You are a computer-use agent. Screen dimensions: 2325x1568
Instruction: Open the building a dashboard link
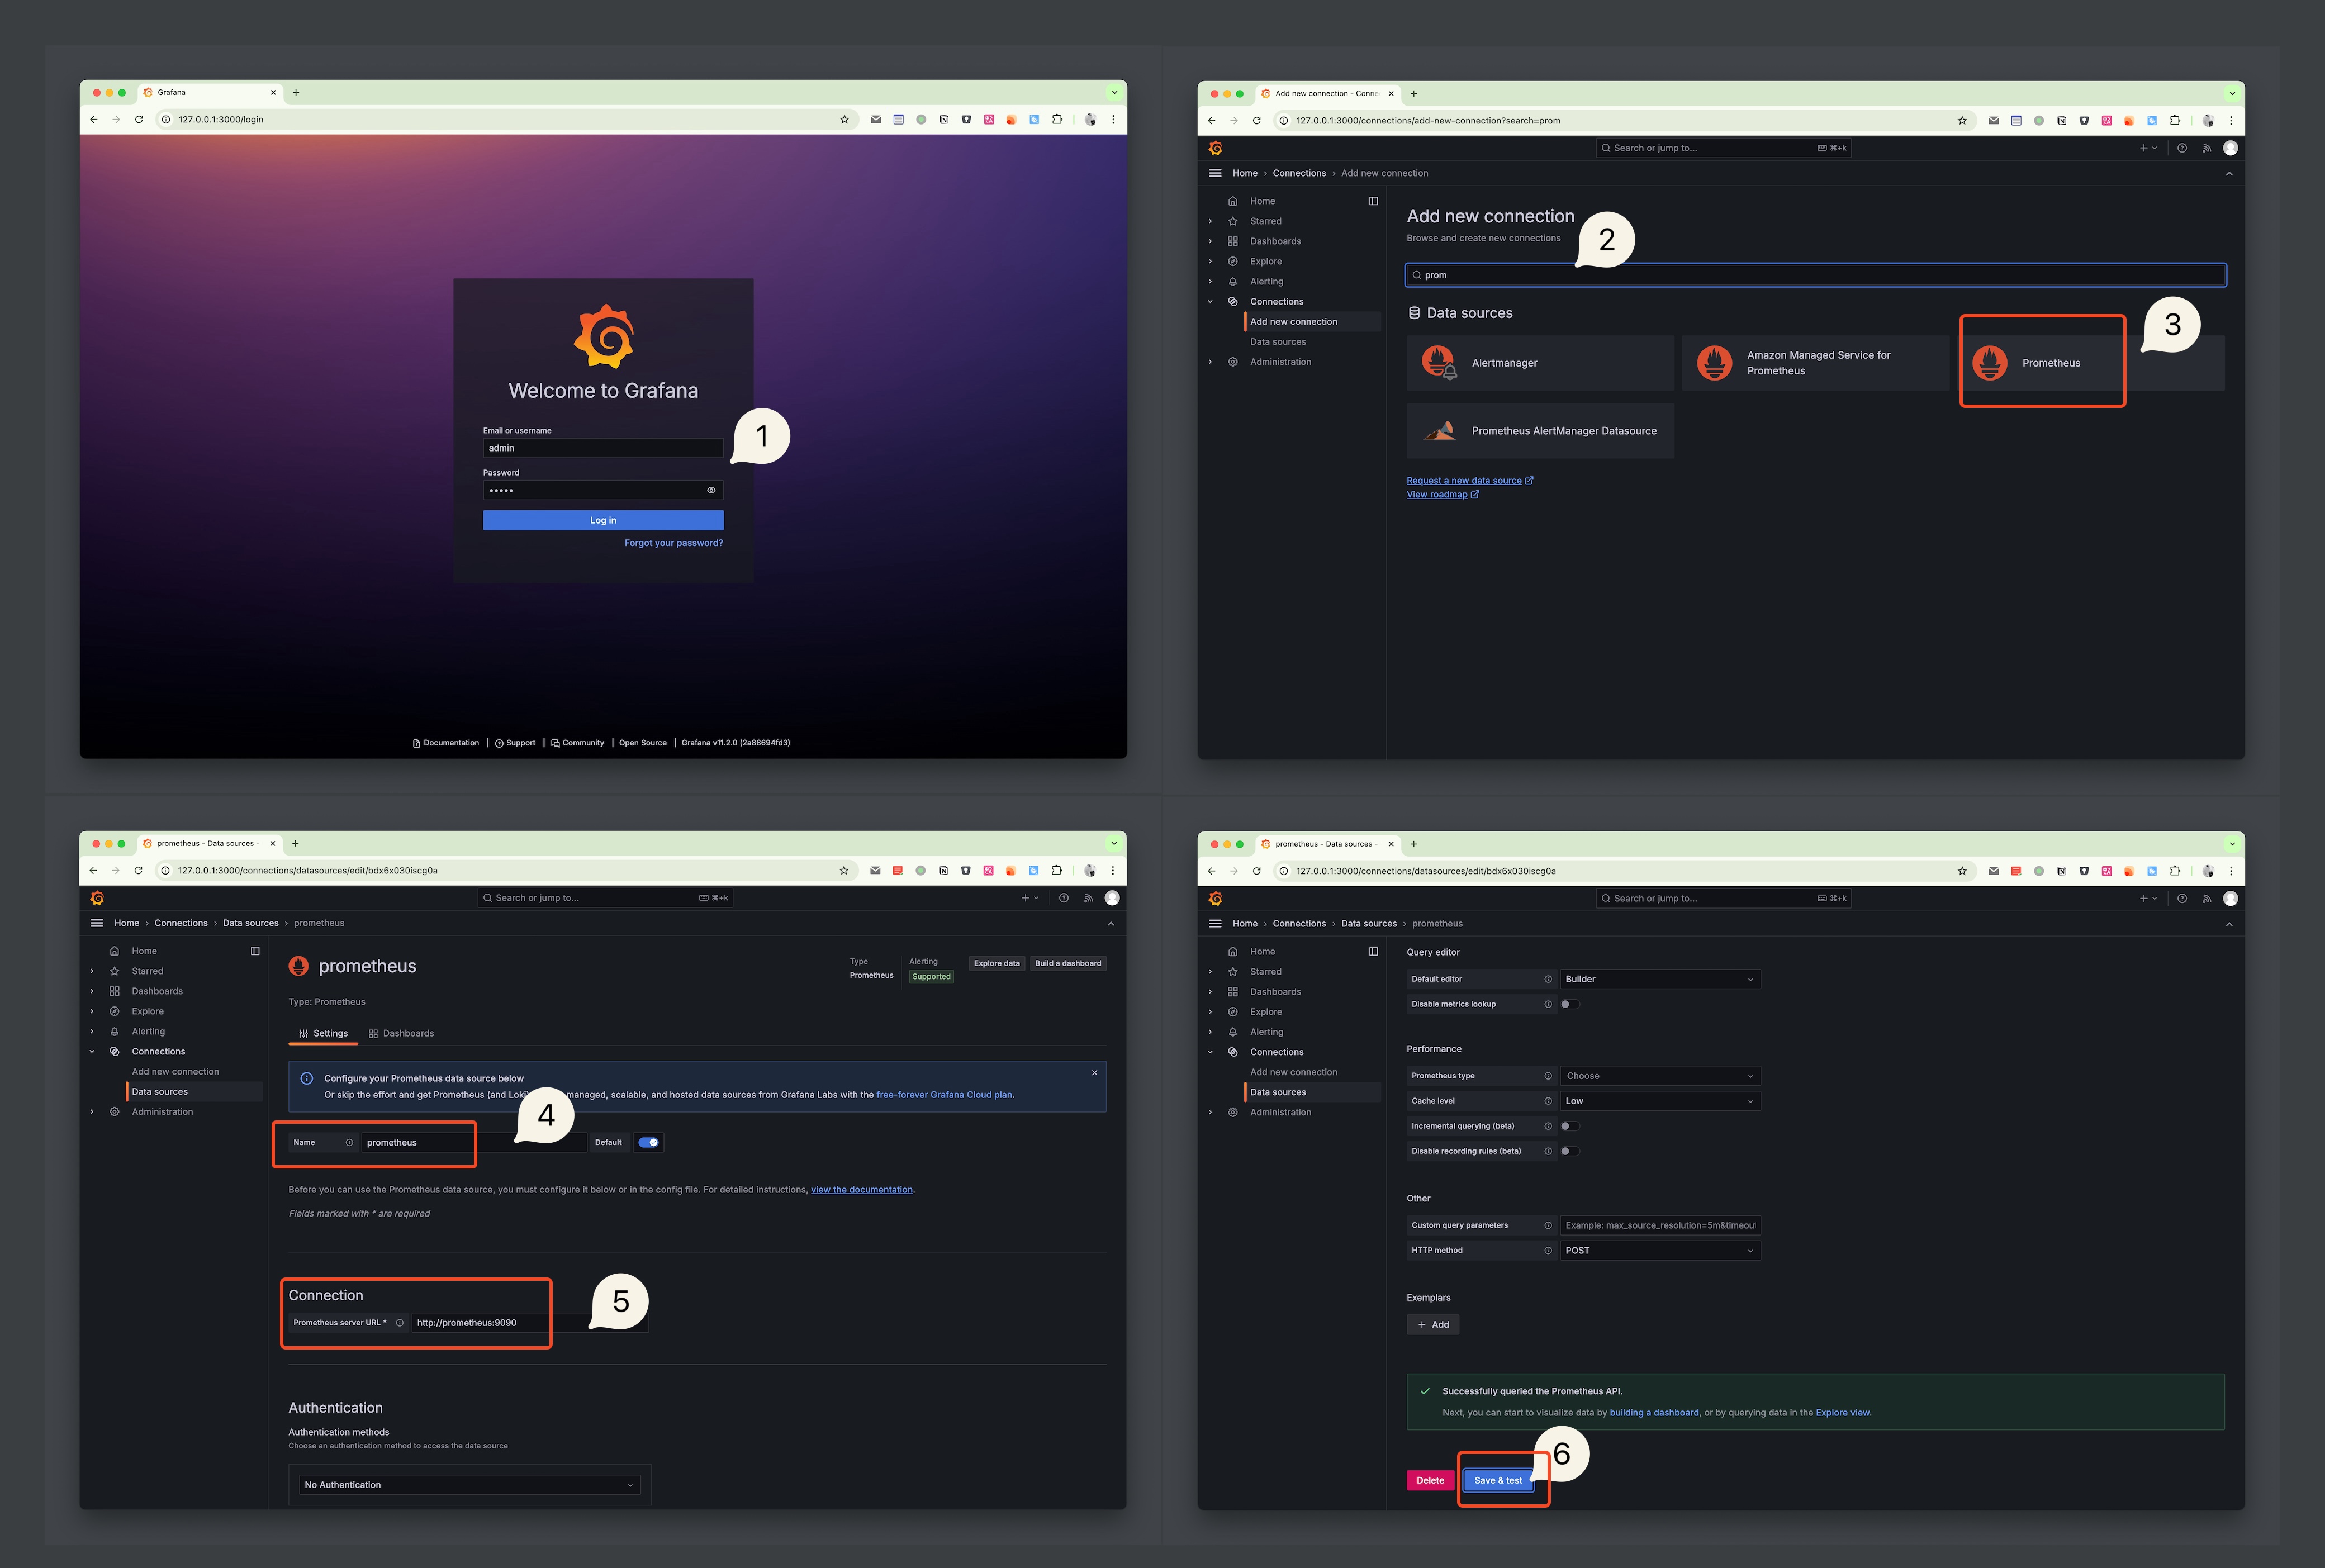click(x=1654, y=1413)
